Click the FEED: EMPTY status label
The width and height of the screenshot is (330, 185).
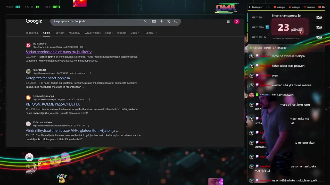coord(52,7)
